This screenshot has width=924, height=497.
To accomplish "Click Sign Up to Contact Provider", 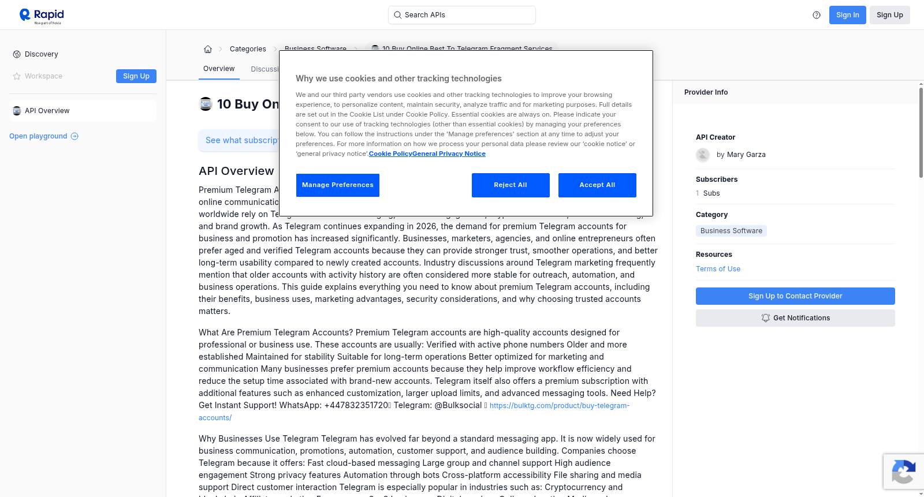I will [795, 296].
